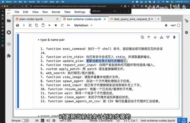
Task: Close the find-in-page bar
Action: (128, 11)
